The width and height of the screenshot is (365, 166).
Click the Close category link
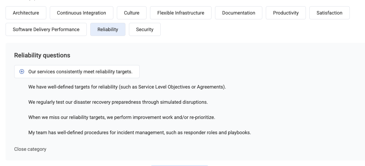point(30,149)
